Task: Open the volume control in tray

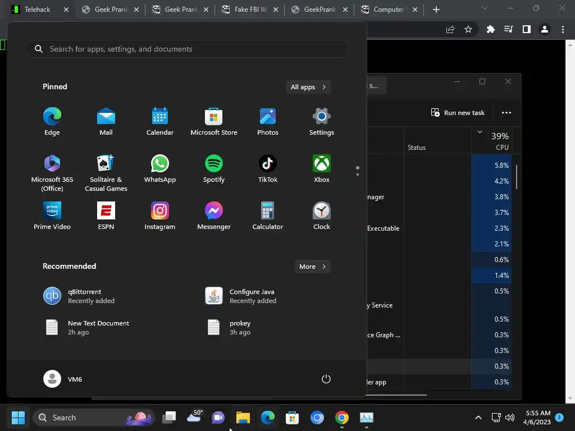Action: 510,418
